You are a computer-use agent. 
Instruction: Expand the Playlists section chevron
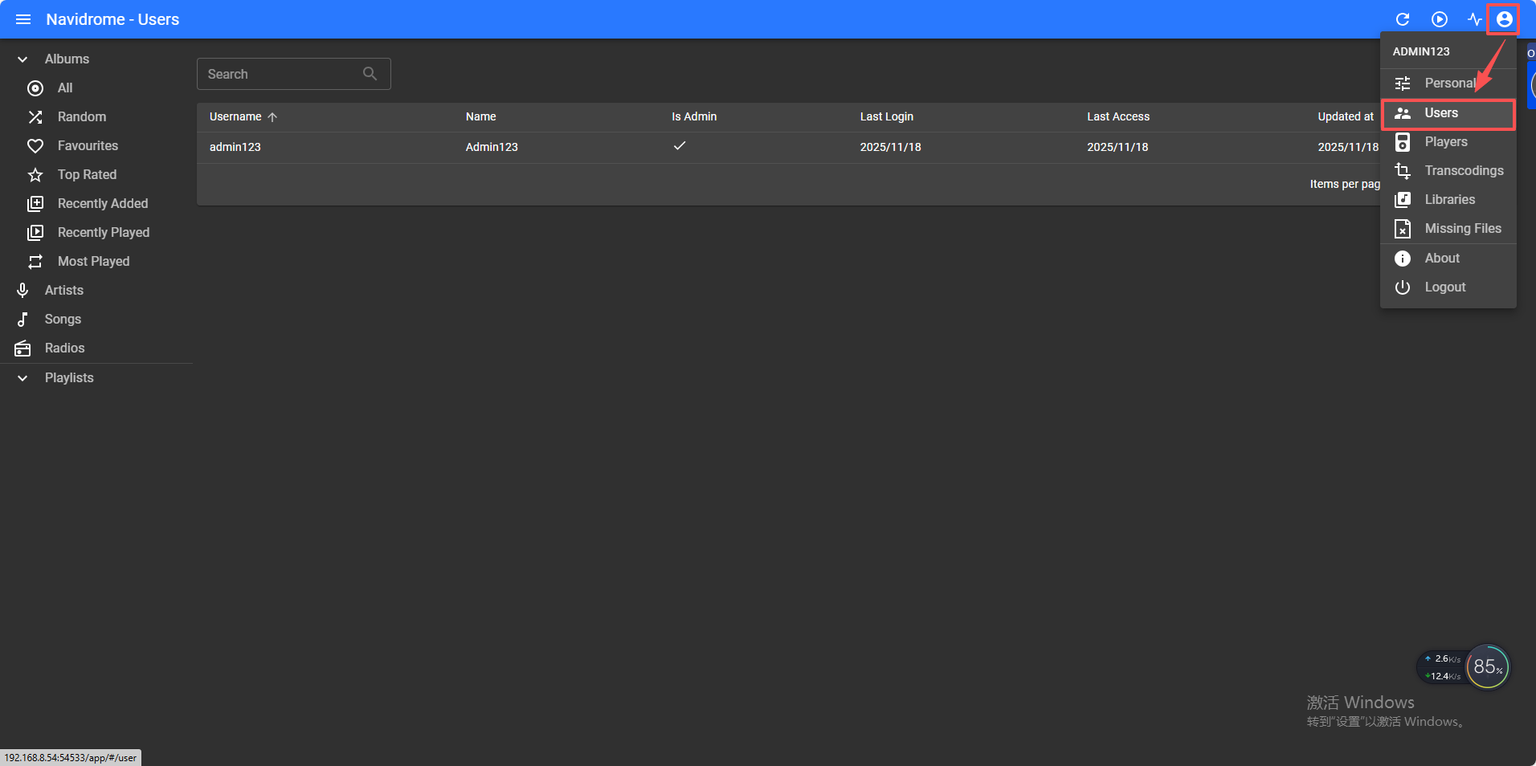(x=22, y=378)
